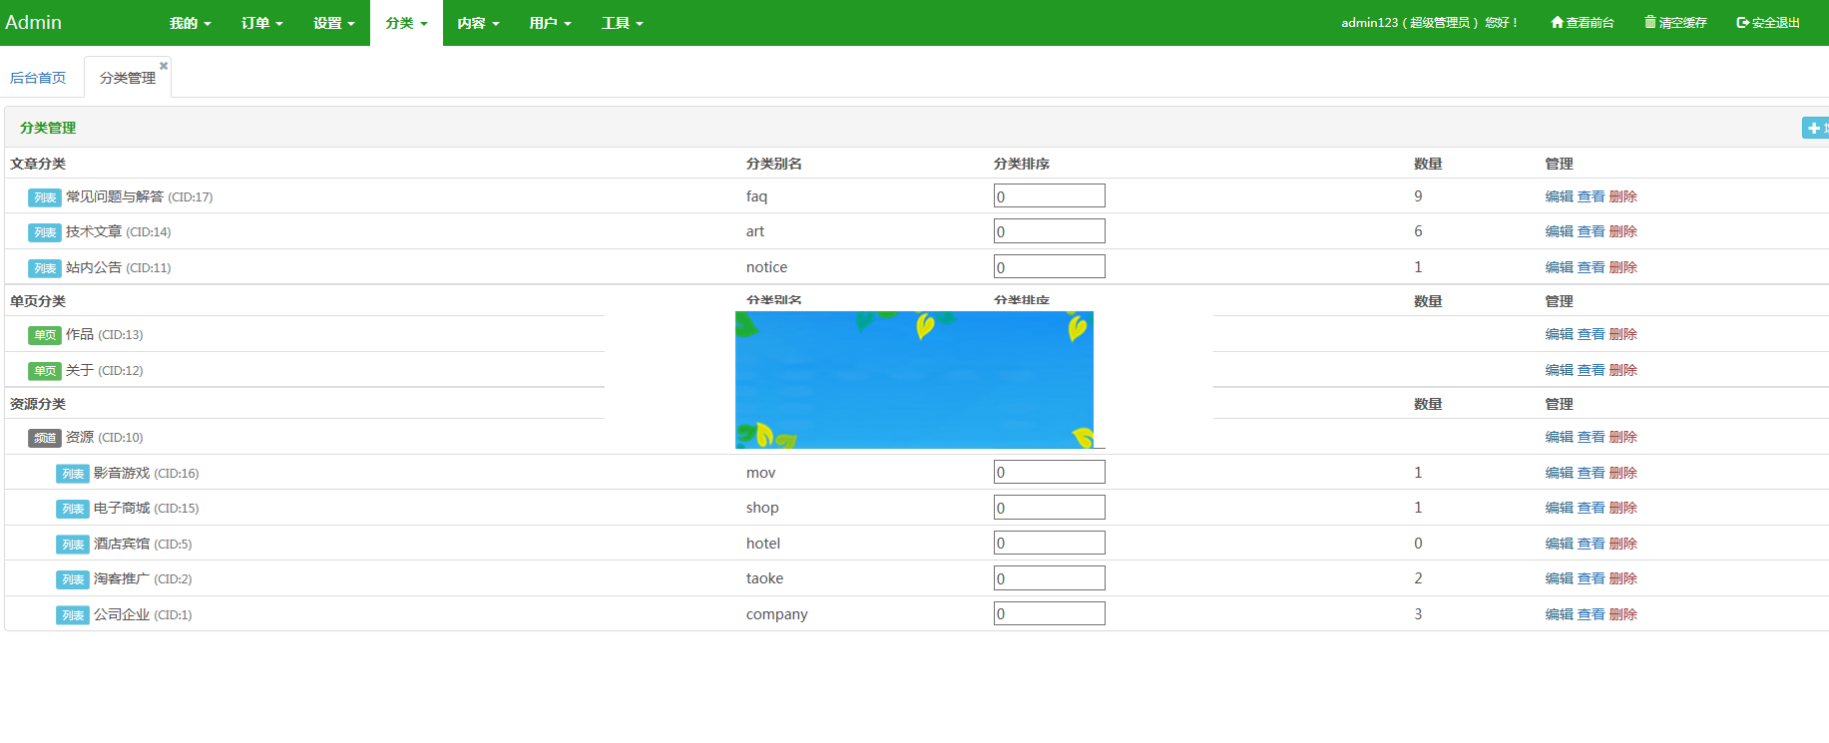Viewport: 1829px width, 743px height.
Task: Close the 分类管理 tab
Action: pos(164,66)
